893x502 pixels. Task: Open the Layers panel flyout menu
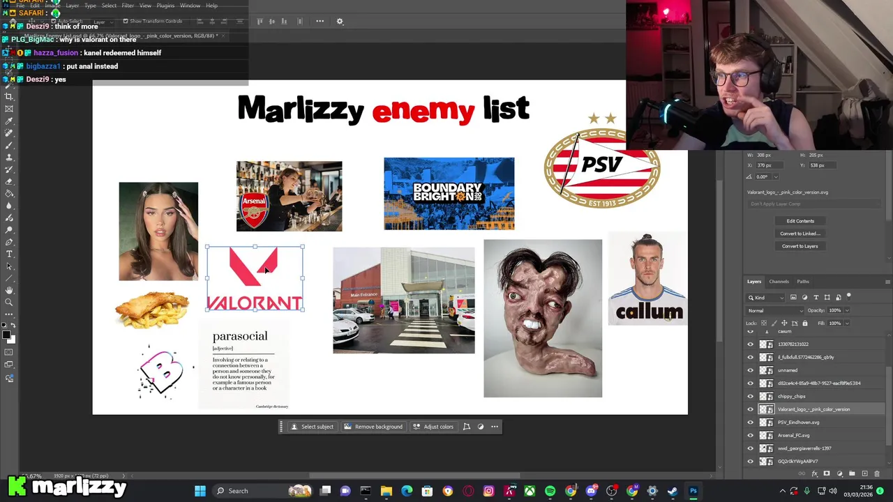(x=888, y=282)
